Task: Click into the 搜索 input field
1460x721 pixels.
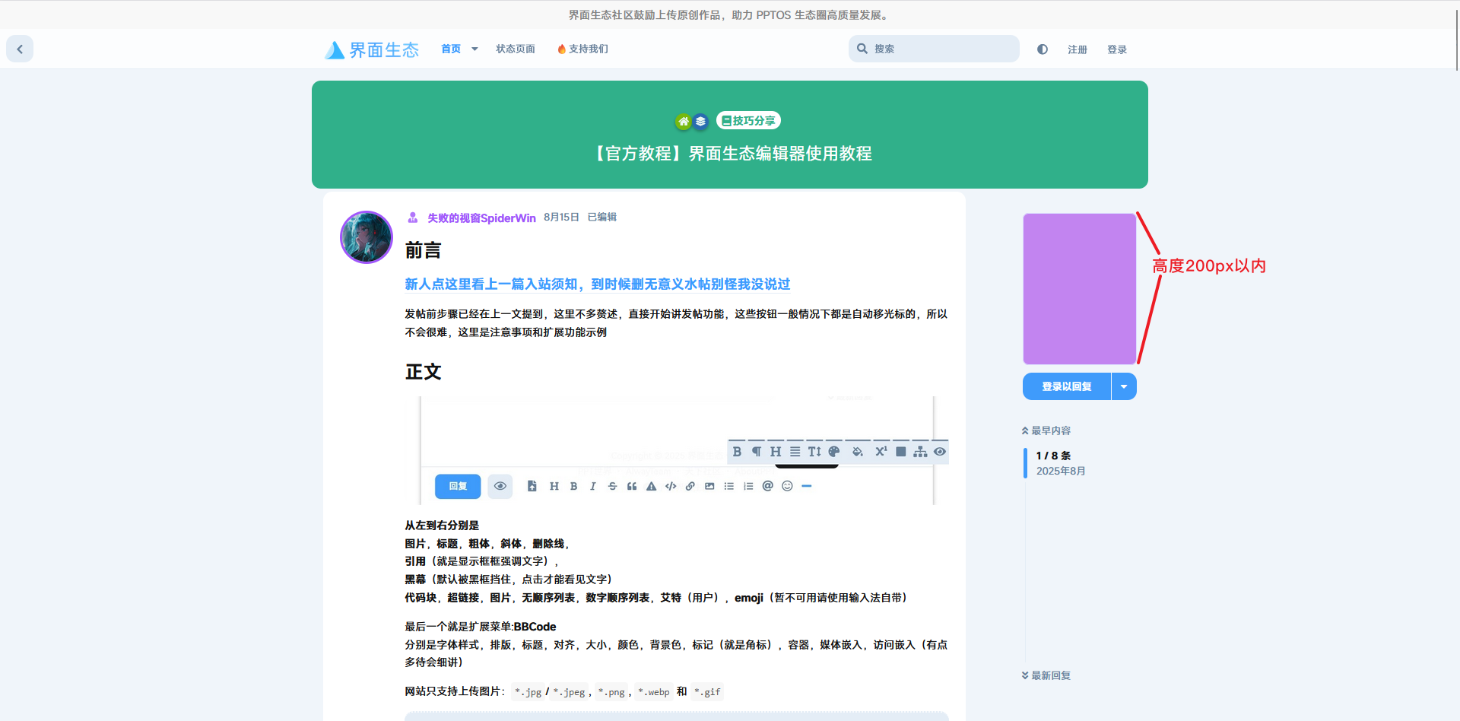Action: click(x=941, y=49)
